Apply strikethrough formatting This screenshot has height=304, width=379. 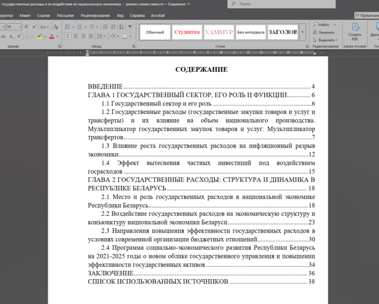click(x=3, y=36)
